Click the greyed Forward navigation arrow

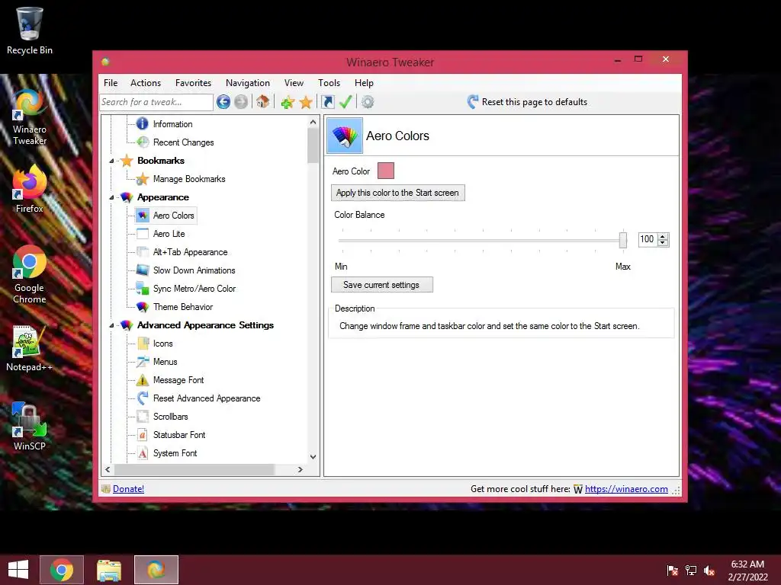[x=241, y=102]
